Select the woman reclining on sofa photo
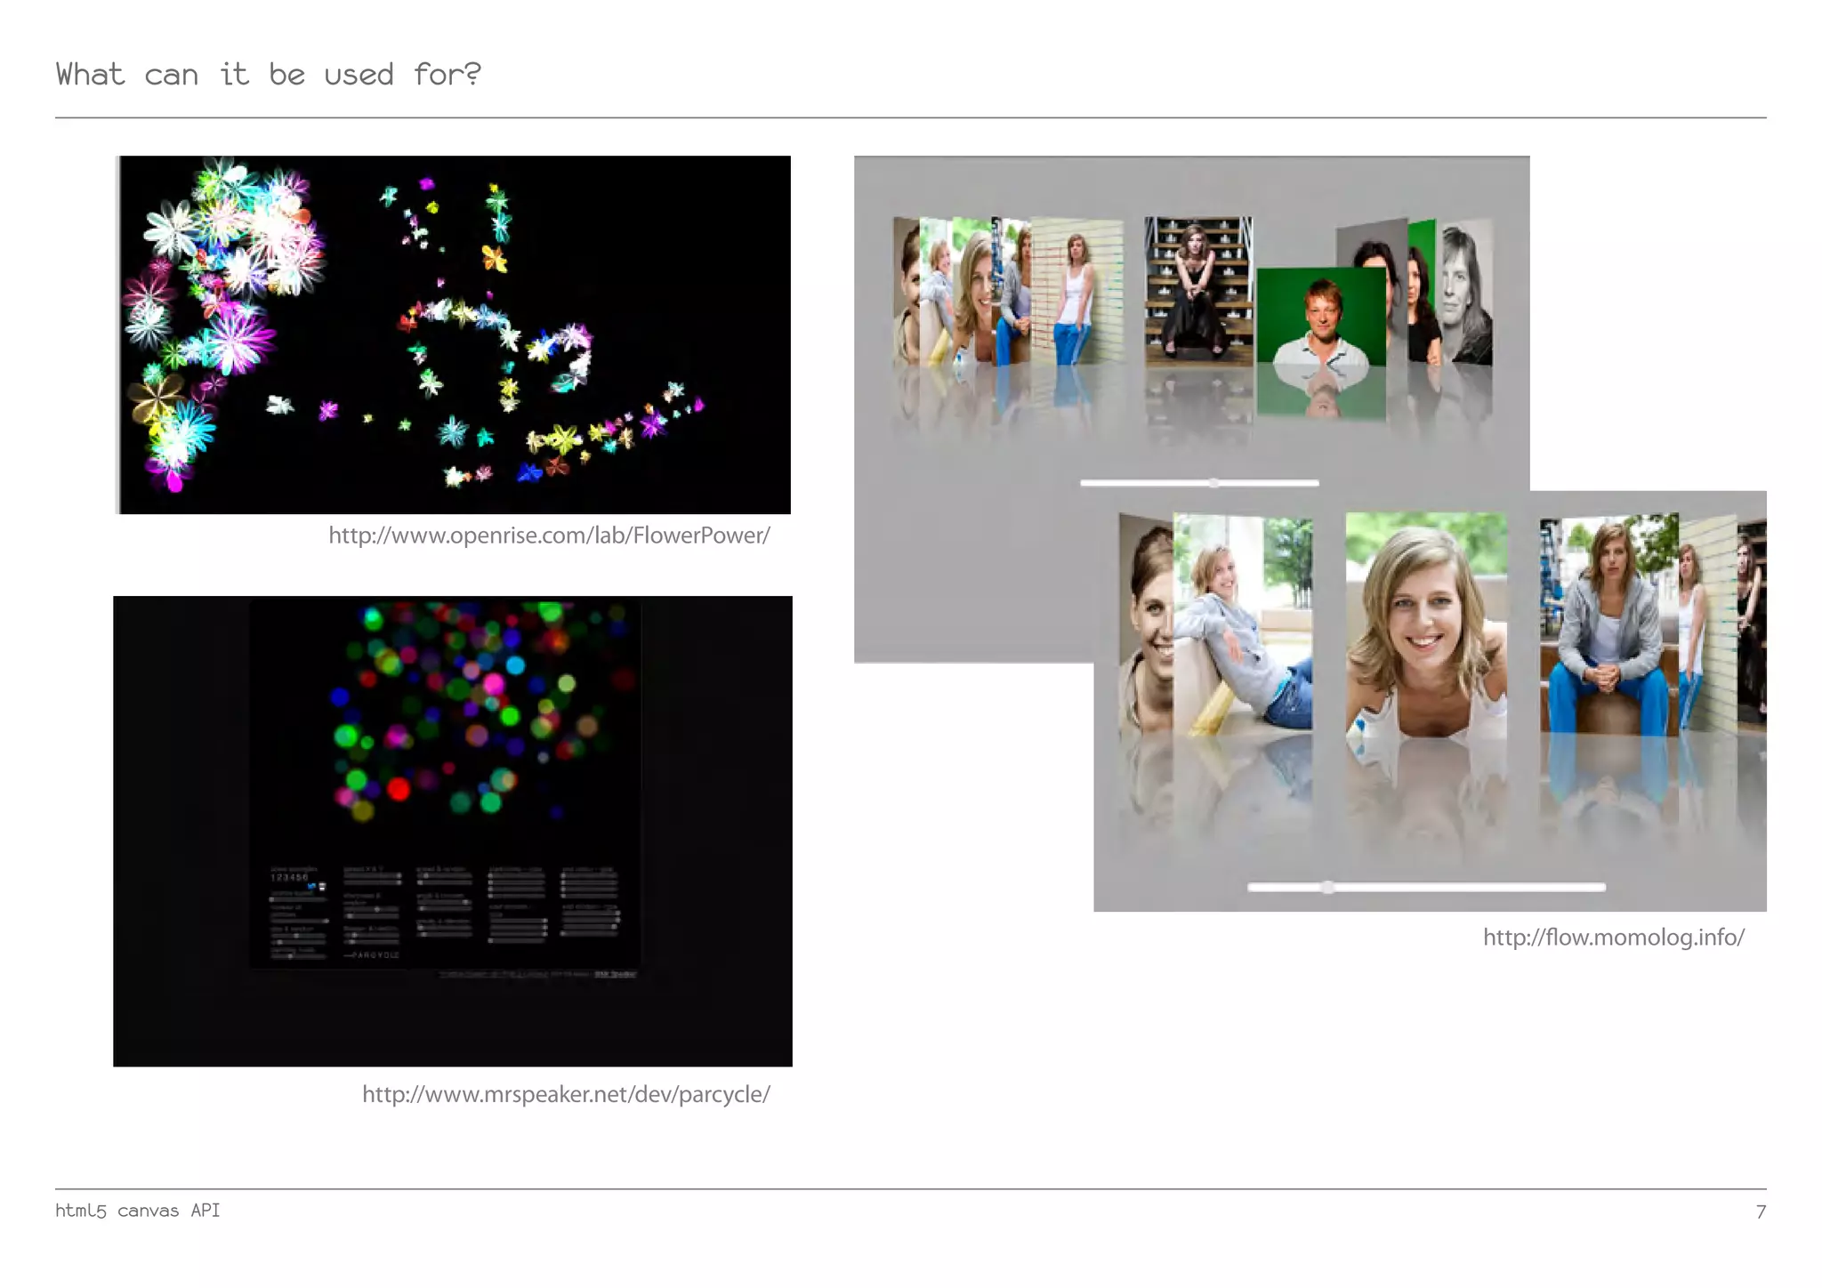 click(x=1242, y=624)
